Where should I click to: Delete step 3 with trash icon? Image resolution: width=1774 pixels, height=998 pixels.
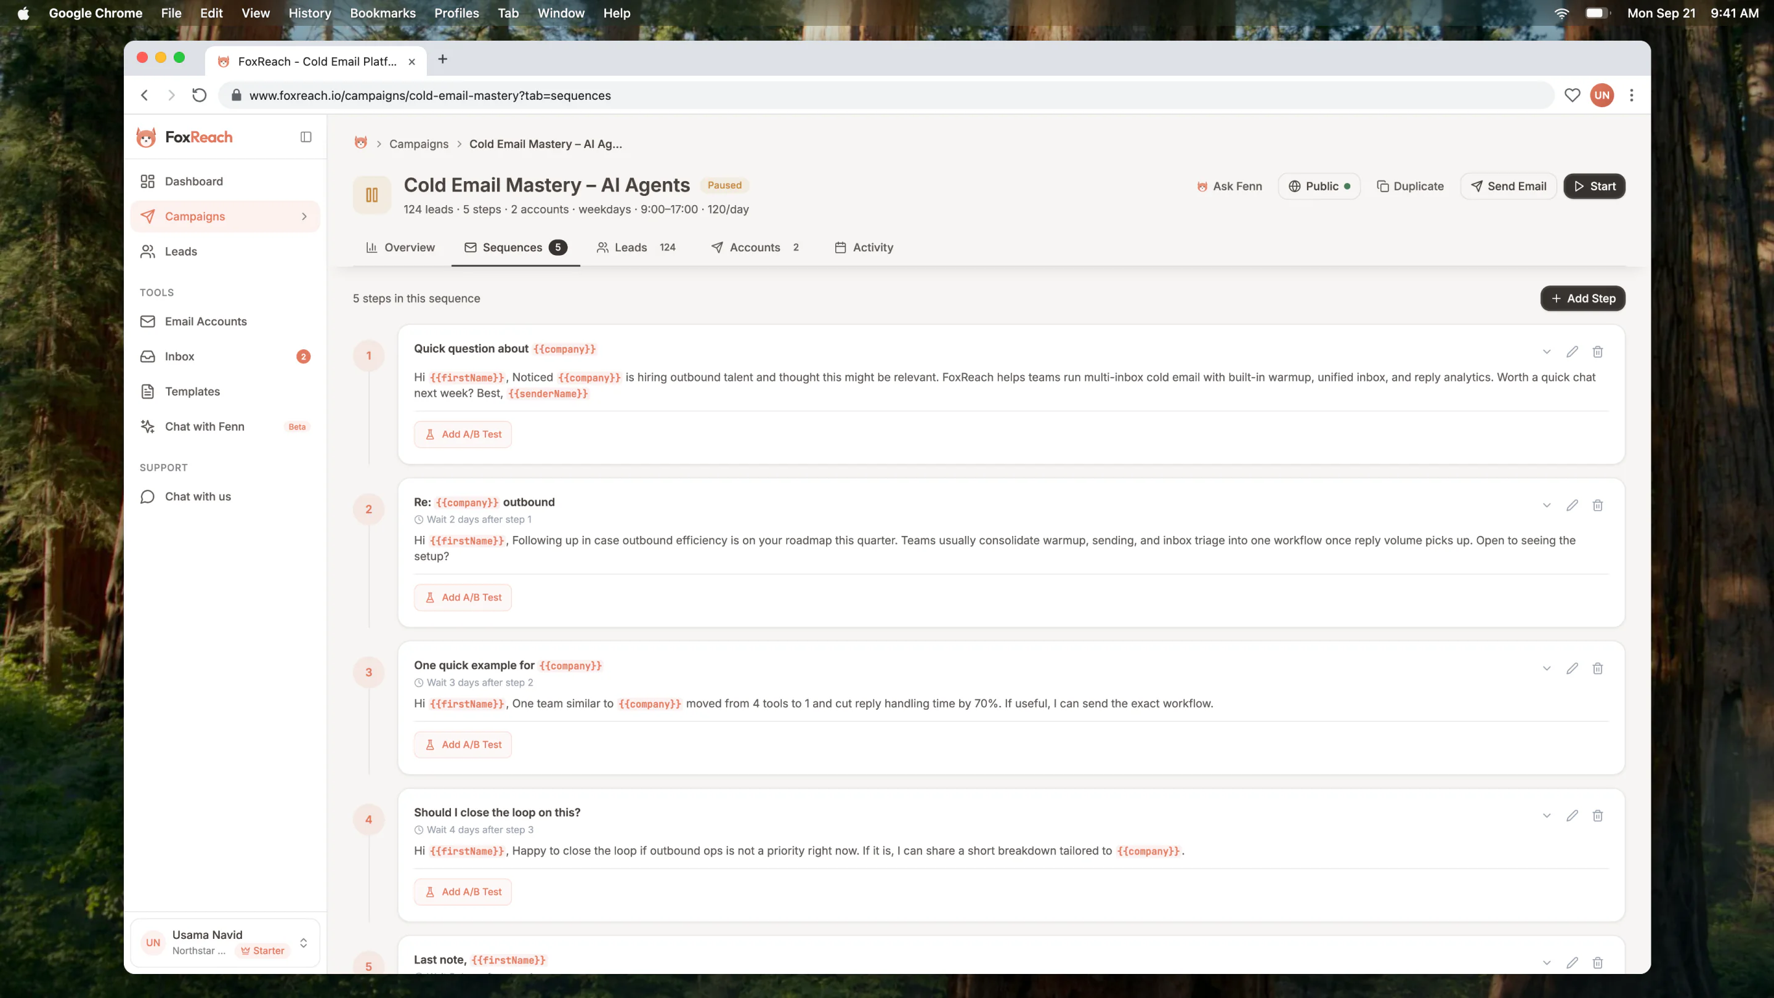tap(1598, 669)
